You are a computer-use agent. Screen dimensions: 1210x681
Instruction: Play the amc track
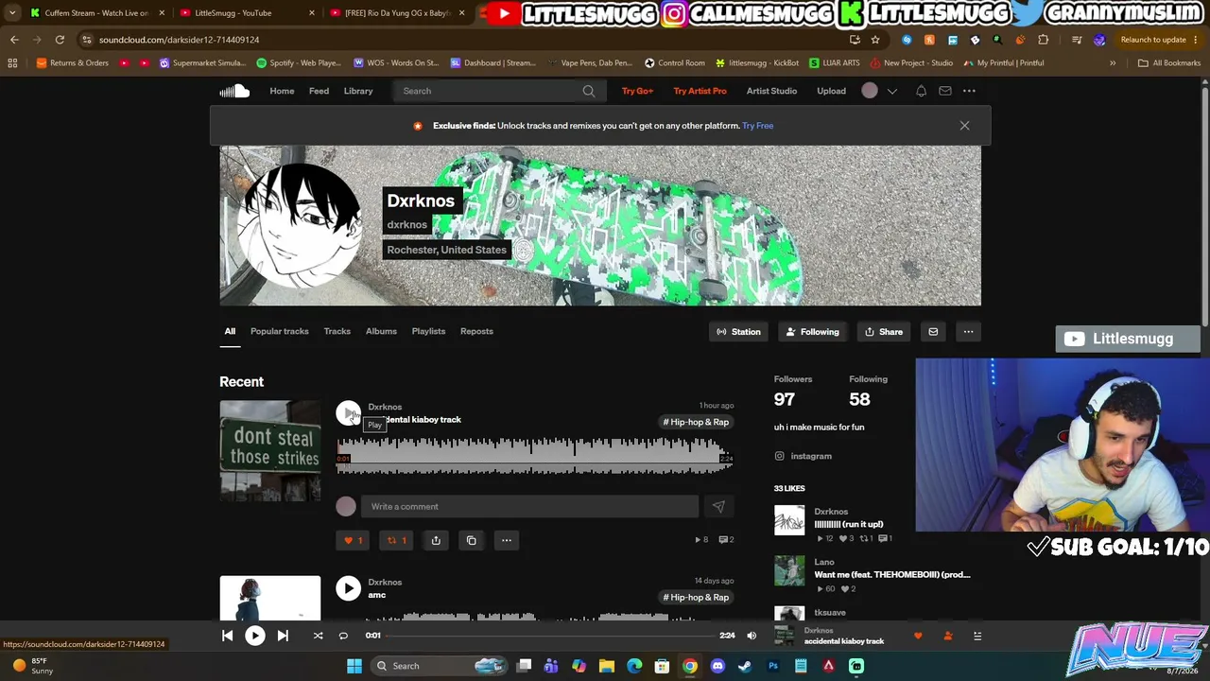click(x=349, y=588)
